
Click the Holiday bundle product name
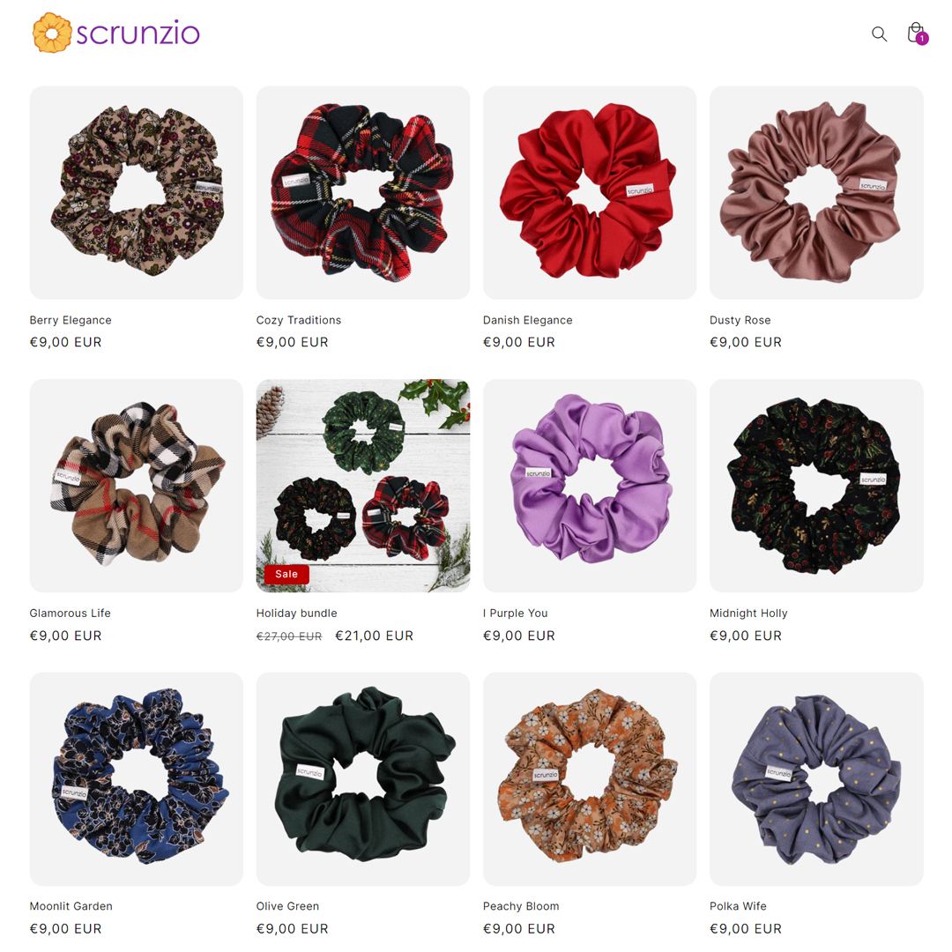point(297,614)
